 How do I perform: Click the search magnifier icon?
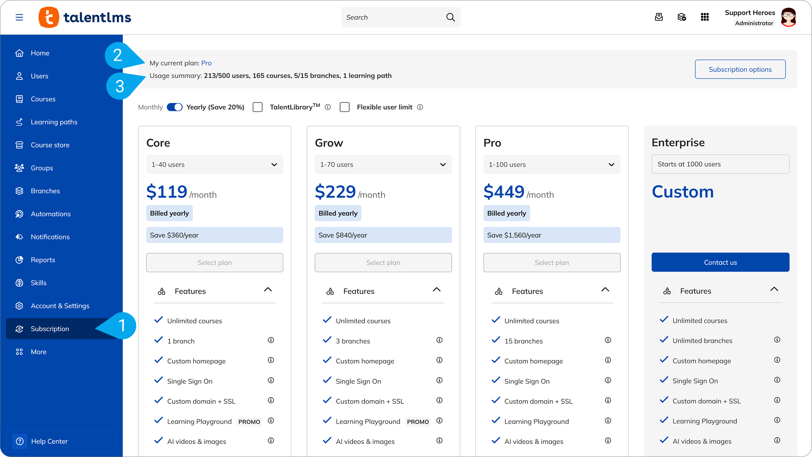tap(450, 17)
